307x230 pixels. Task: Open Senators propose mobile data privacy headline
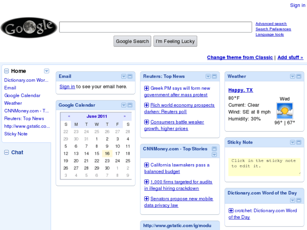click(179, 202)
